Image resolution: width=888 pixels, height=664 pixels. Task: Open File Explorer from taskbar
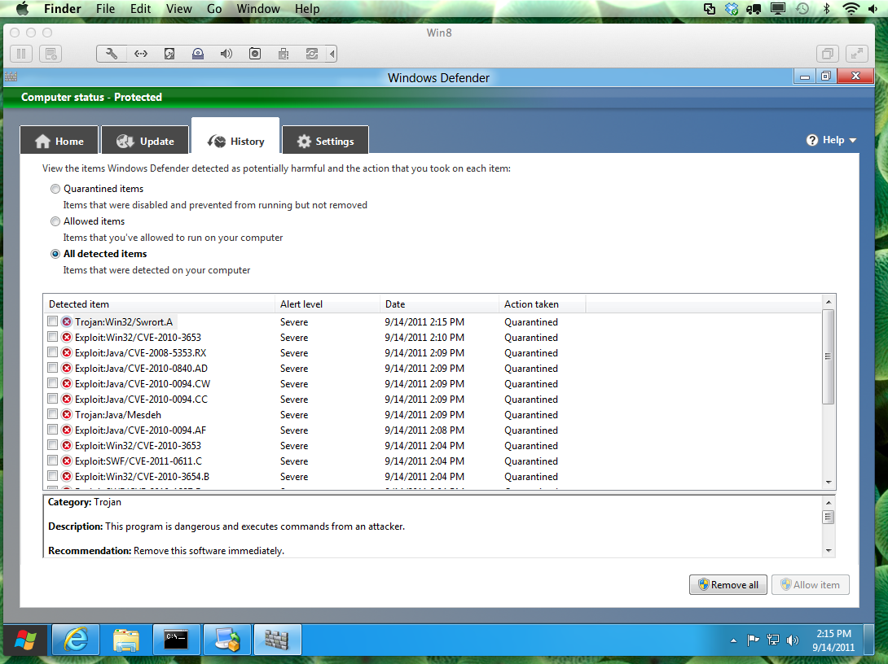tap(125, 640)
